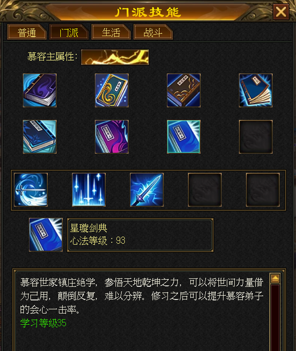
Task: Choose the swirling sword wind skill
Action: point(31,190)
